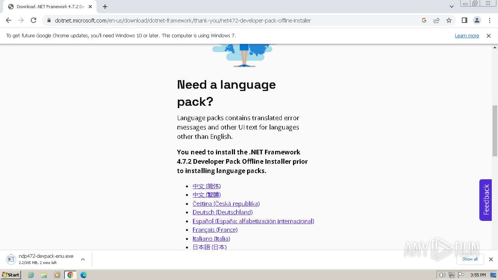Open Learn more about Chrome updates
The width and height of the screenshot is (498, 280).
pos(467,36)
